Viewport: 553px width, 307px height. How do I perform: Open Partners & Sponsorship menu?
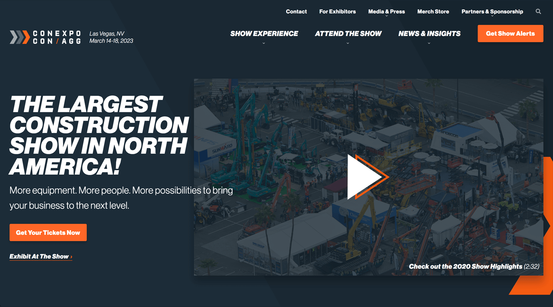[x=492, y=11]
